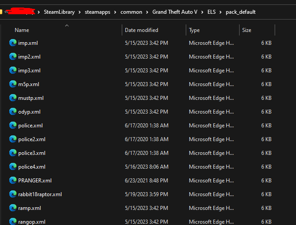
Task: Click the Edge icon beside imp2.xml
Action: (13, 56)
